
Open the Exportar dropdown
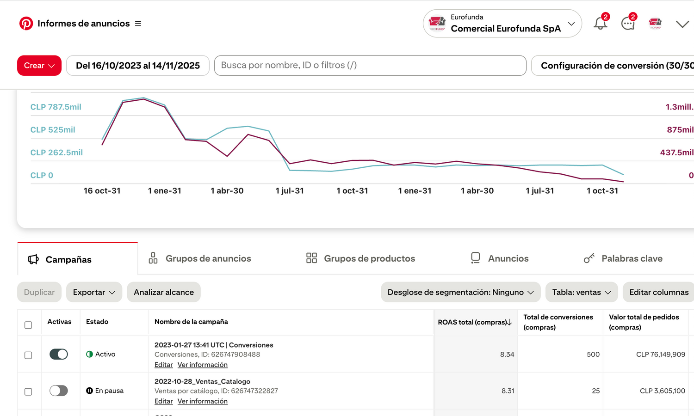pyautogui.click(x=94, y=292)
